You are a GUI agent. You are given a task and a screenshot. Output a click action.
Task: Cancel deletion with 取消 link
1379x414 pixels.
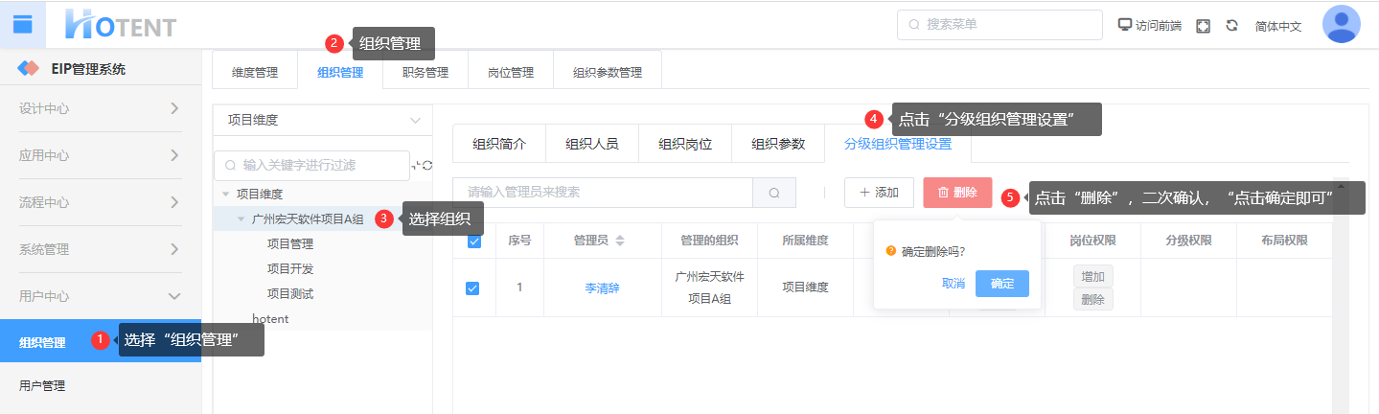click(x=954, y=284)
